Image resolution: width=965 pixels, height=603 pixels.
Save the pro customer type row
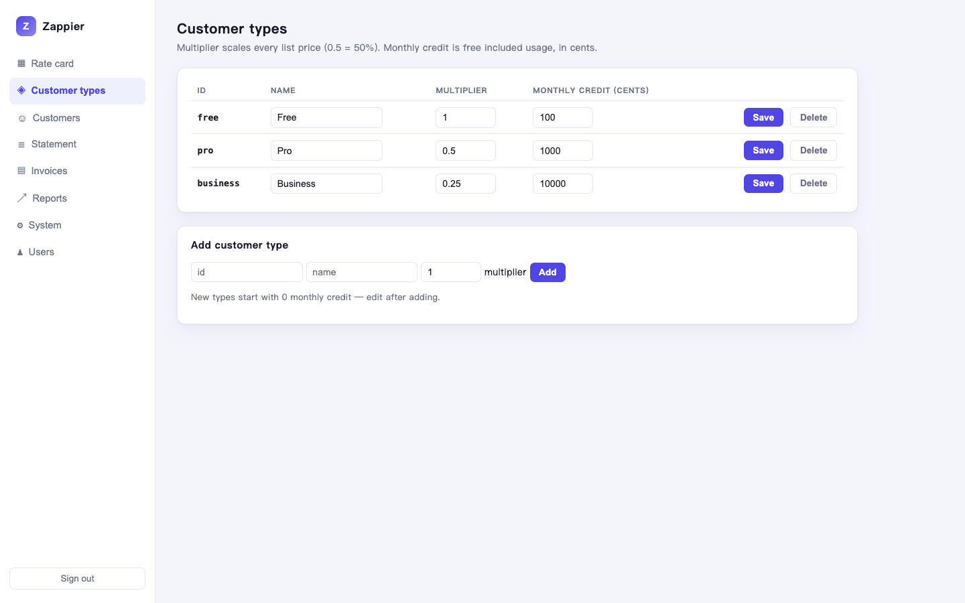tap(763, 150)
